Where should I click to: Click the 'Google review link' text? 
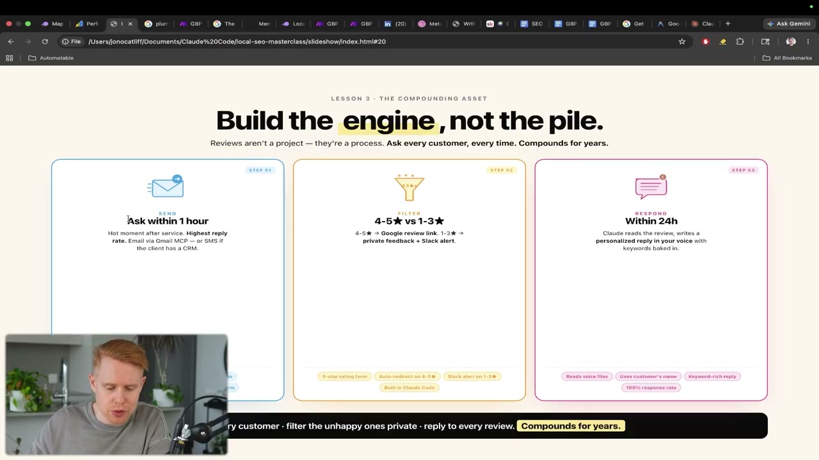pos(409,233)
